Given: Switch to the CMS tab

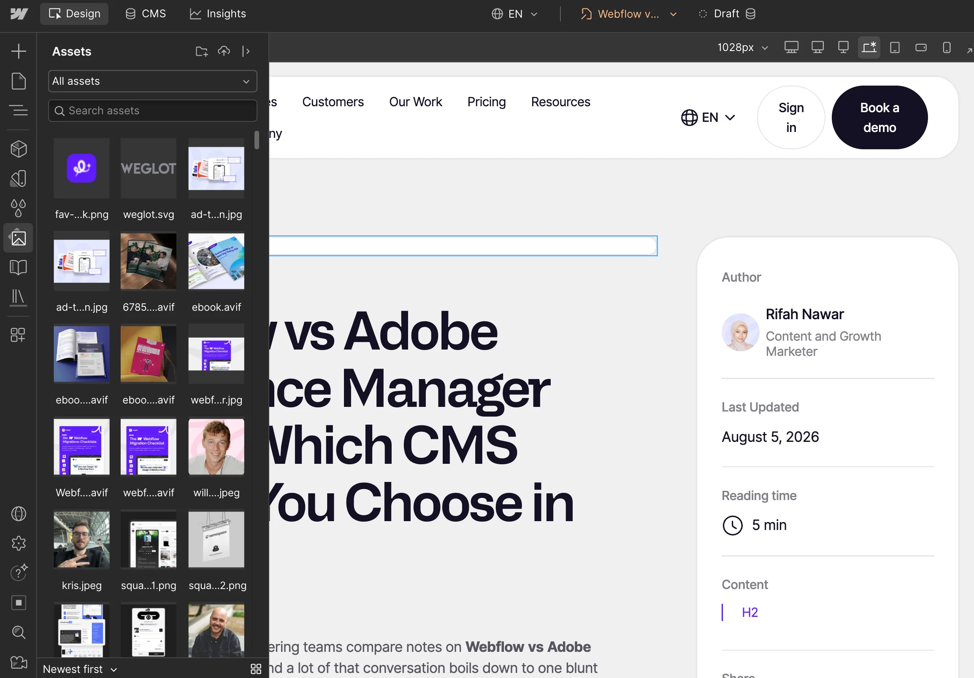Looking at the screenshot, I should pyautogui.click(x=146, y=14).
